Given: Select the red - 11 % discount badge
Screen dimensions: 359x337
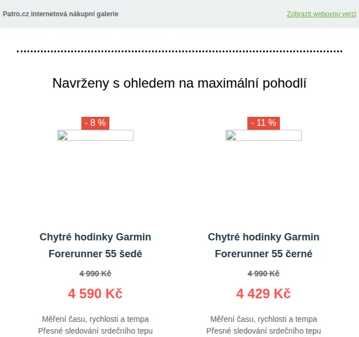Looking at the screenshot, I should 264,123.
